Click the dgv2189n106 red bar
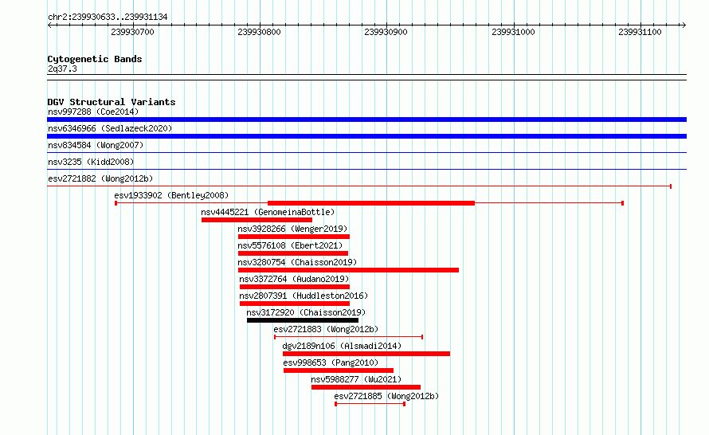 366,354
